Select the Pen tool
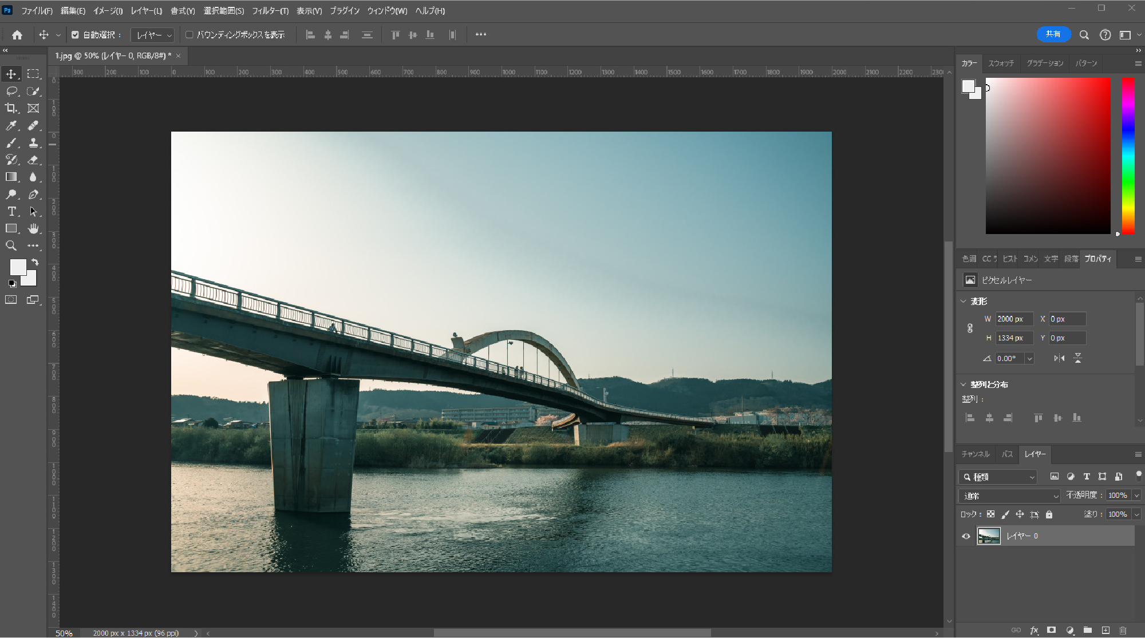 coord(33,194)
